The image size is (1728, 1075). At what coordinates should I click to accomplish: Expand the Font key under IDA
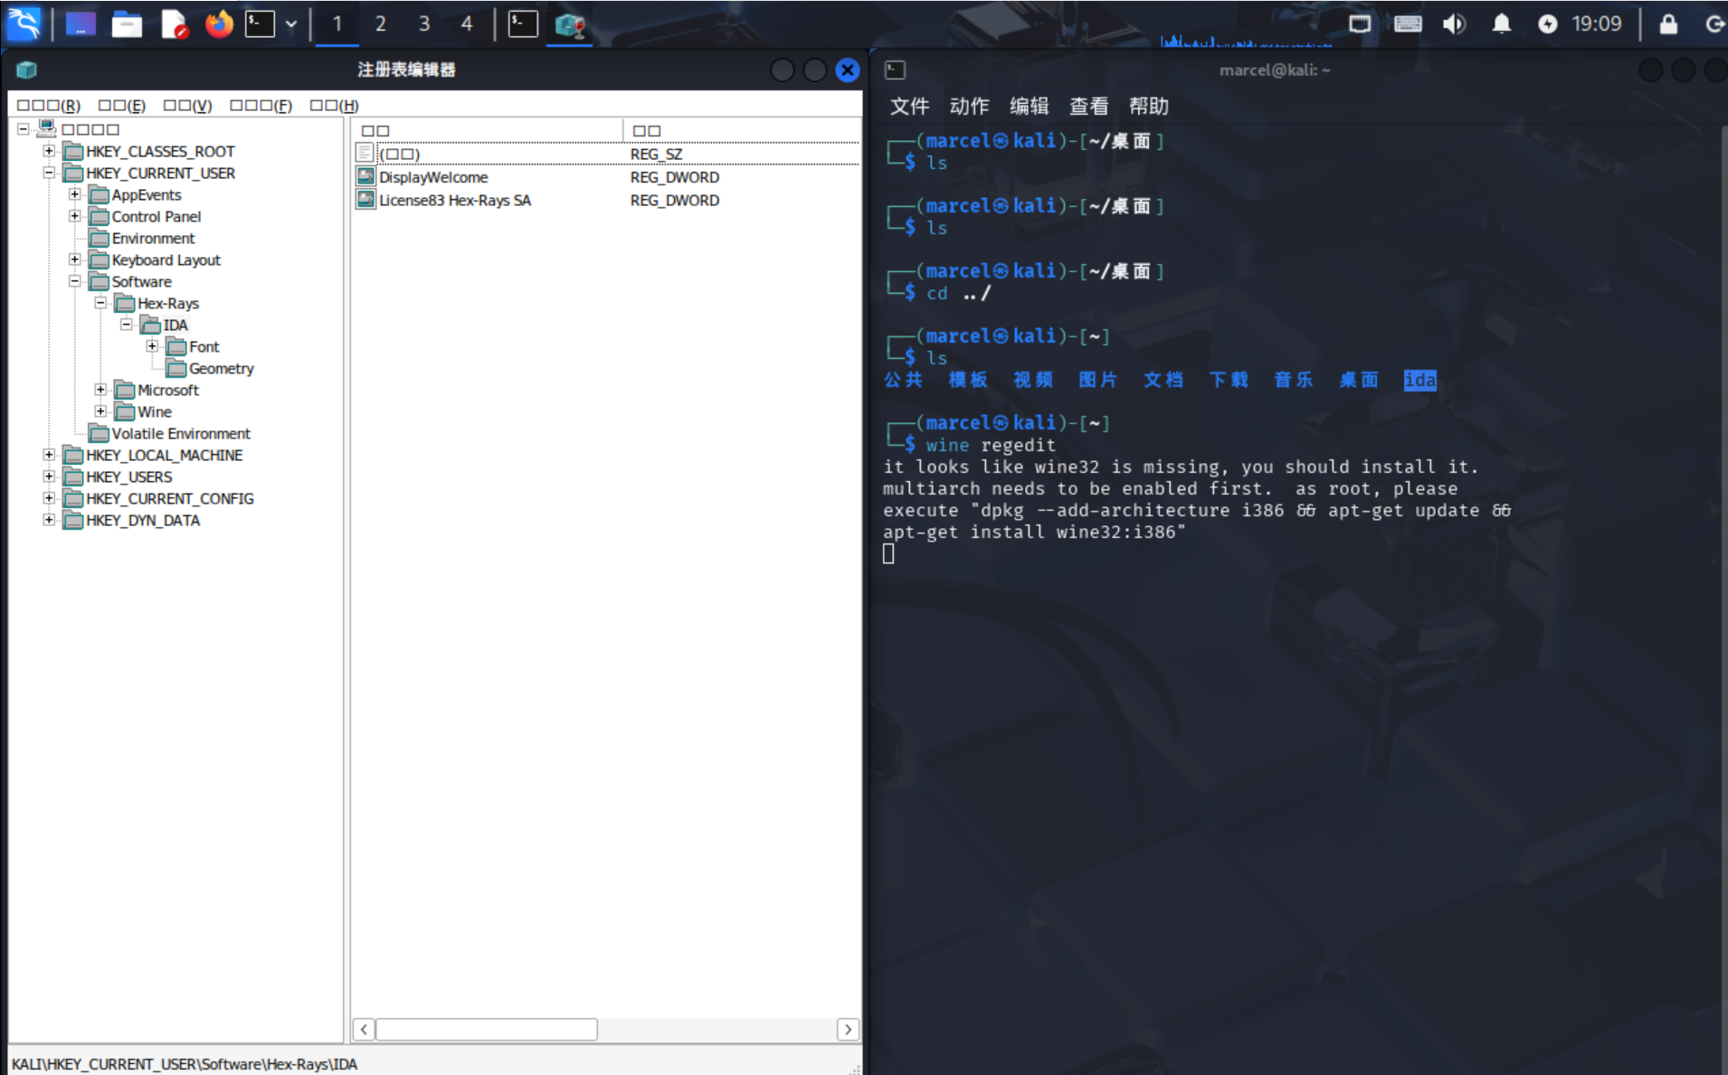(152, 346)
